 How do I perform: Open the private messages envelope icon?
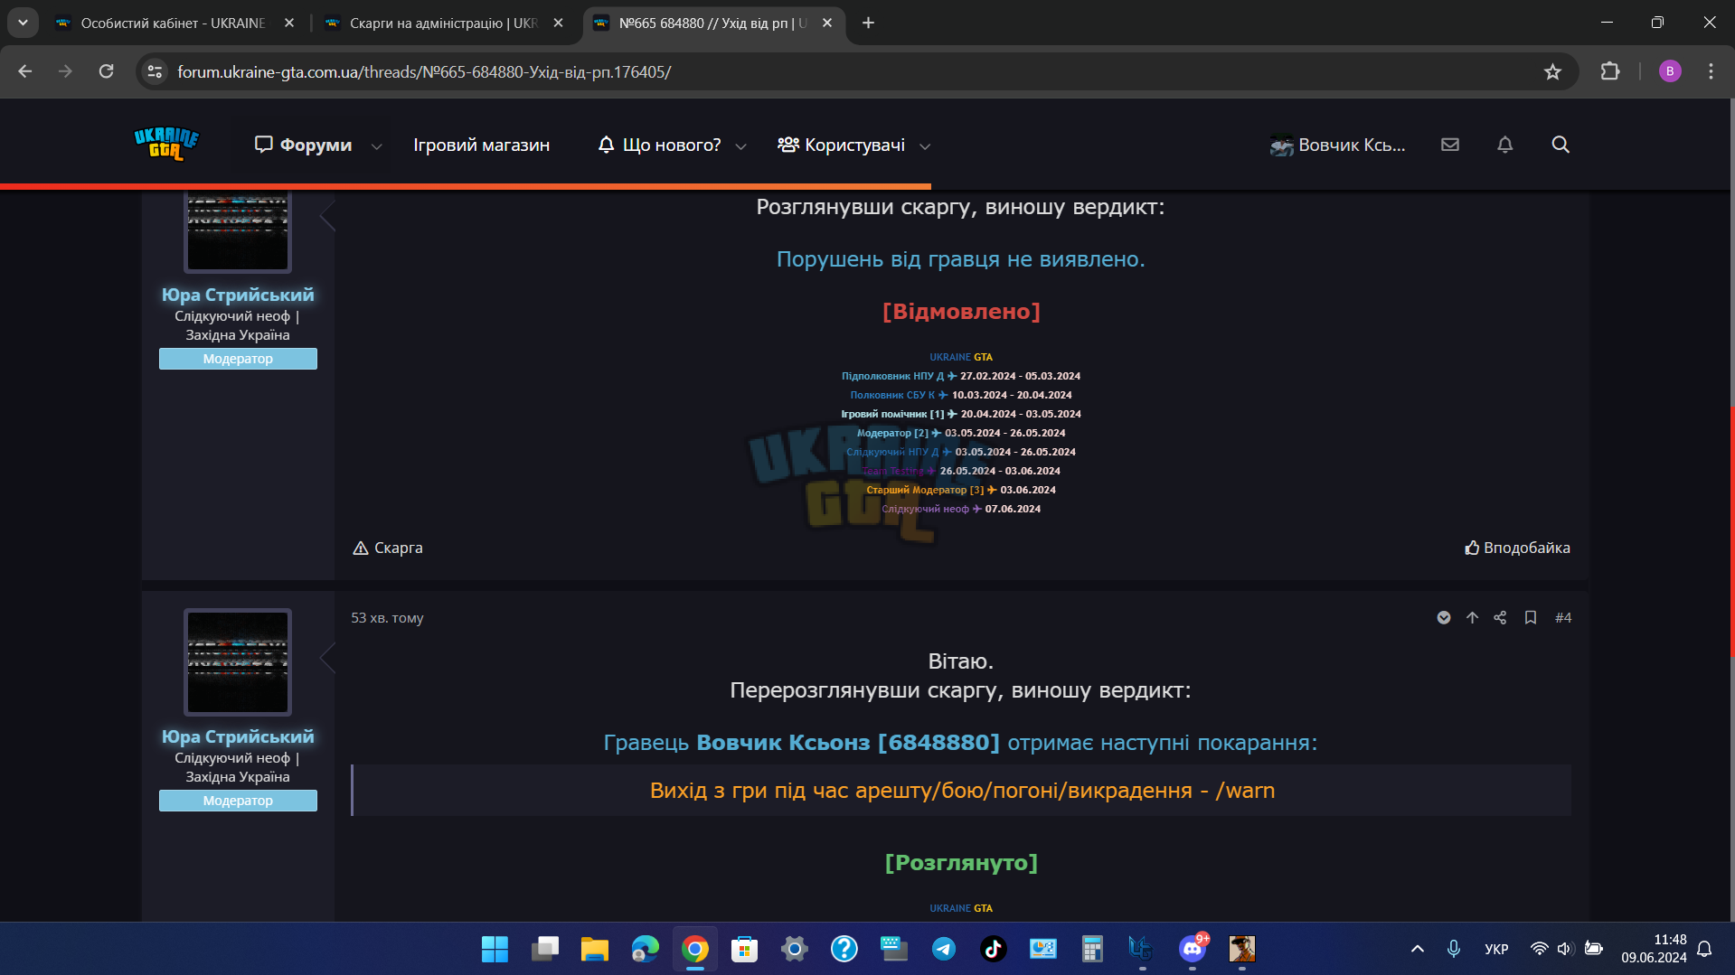click(x=1450, y=145)
